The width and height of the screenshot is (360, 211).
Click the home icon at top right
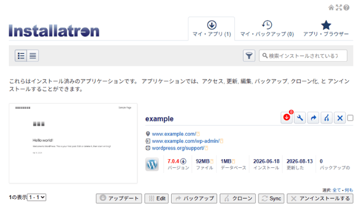click(x=331, y=8)
